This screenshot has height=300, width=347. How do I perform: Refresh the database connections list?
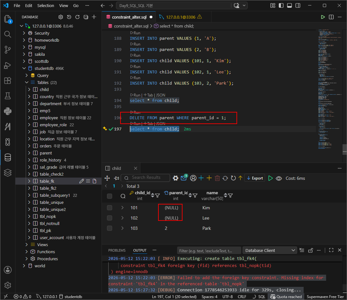pos(77,17)
